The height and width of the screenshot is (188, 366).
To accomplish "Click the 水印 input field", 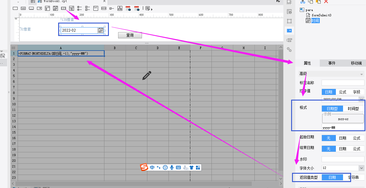I will 343,159.
